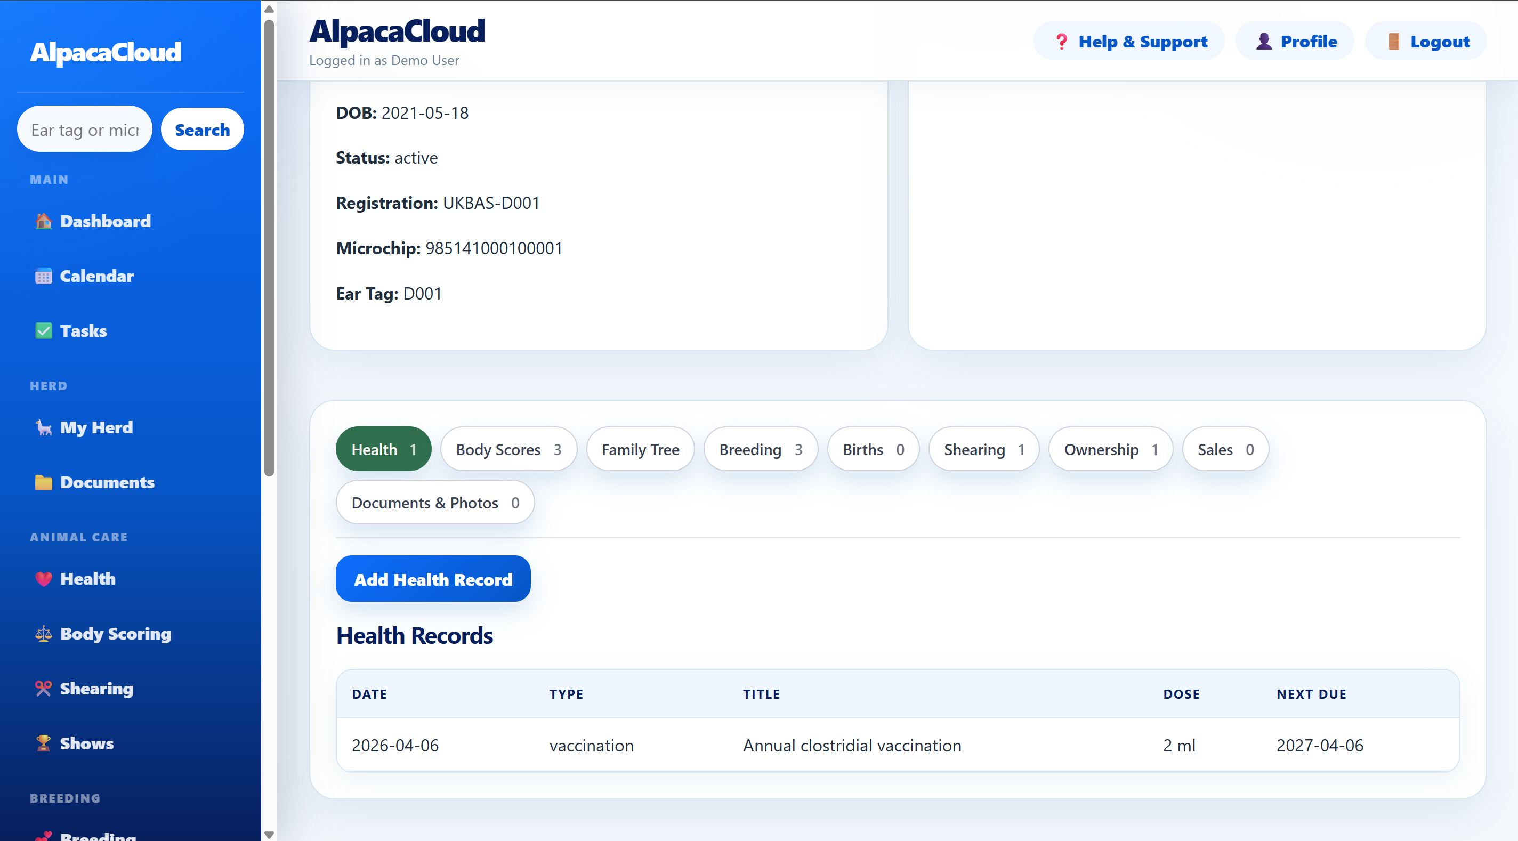Click Logged in as Demo User text
Viewport: 1518px width, 841px height.
[x=384, y=60]
